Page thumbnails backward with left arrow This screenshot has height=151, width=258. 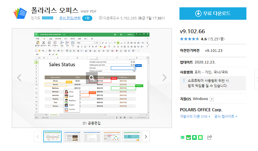38,136
